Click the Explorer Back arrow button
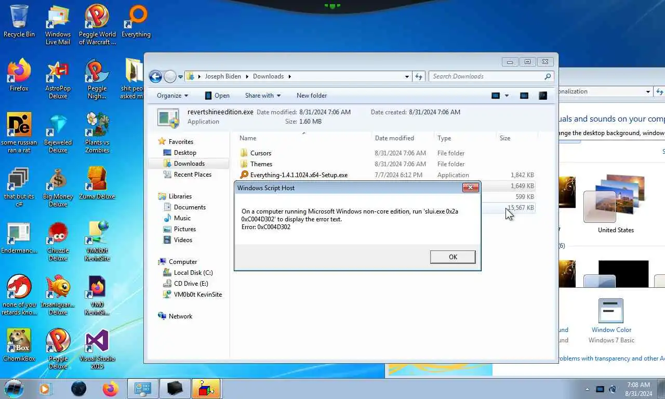The height and width of the screenshot is (399, 665). click(x=155, y=76)
